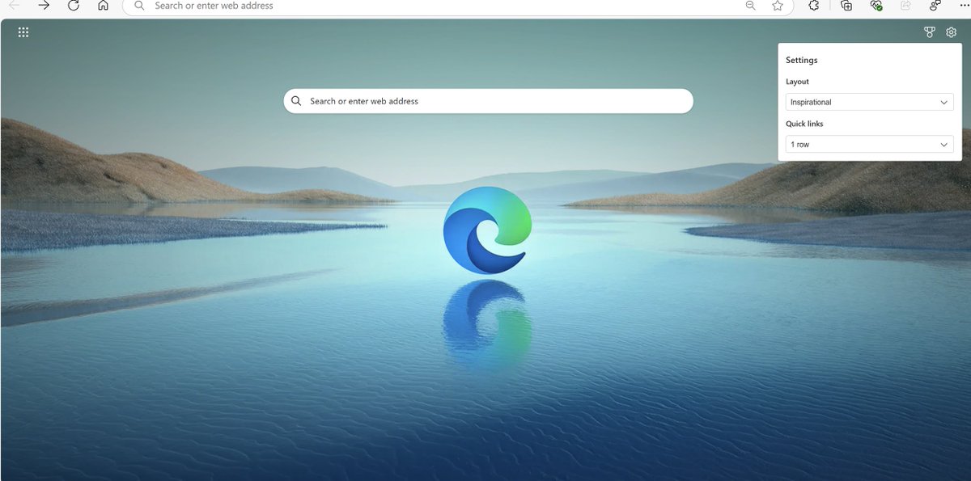Open the Collections icon in toolbar
Screen dimensions: 971x481
tap(846, 5)
